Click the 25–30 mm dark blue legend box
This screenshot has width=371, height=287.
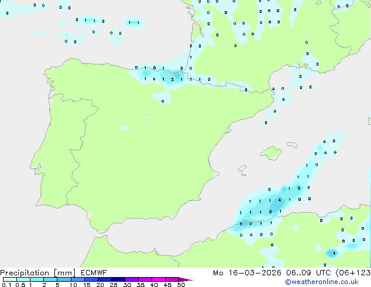click(118, 279)
